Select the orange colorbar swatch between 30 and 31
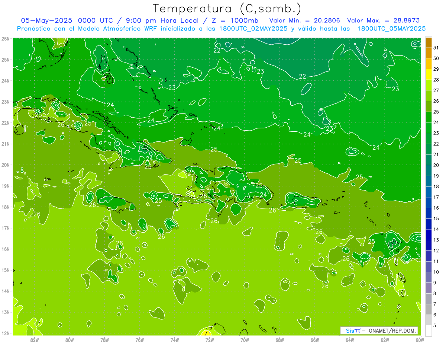Viewport: 446px width, 345px height. point(429,53)
